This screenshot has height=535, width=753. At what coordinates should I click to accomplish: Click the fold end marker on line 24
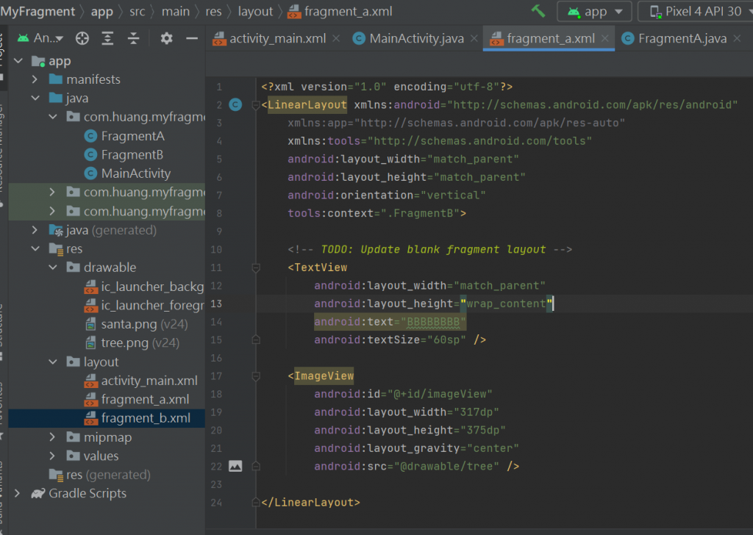click(255, 503)
